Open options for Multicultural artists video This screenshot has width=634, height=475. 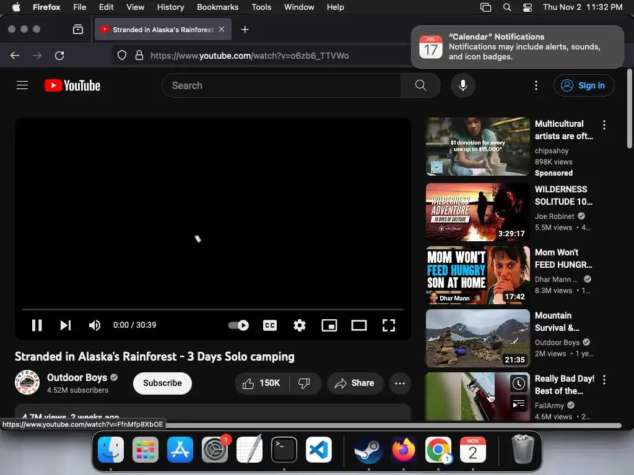click(604, 125)
